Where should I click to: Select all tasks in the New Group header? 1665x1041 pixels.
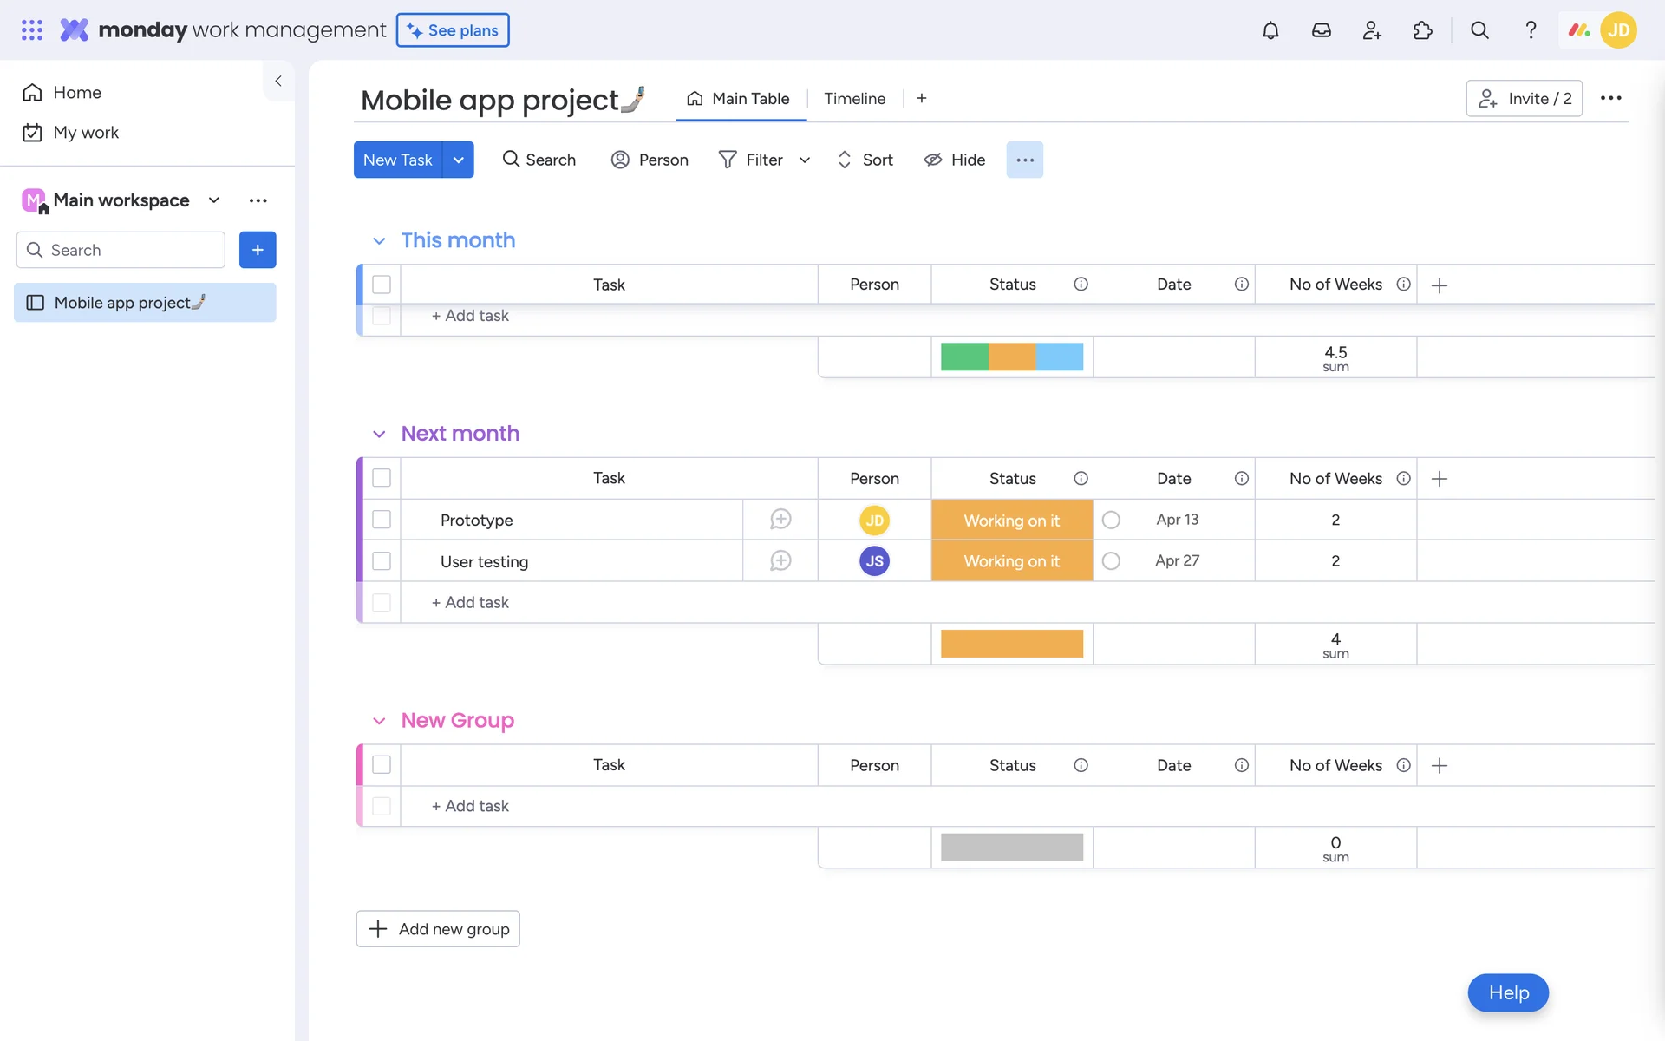coord(382,765)
